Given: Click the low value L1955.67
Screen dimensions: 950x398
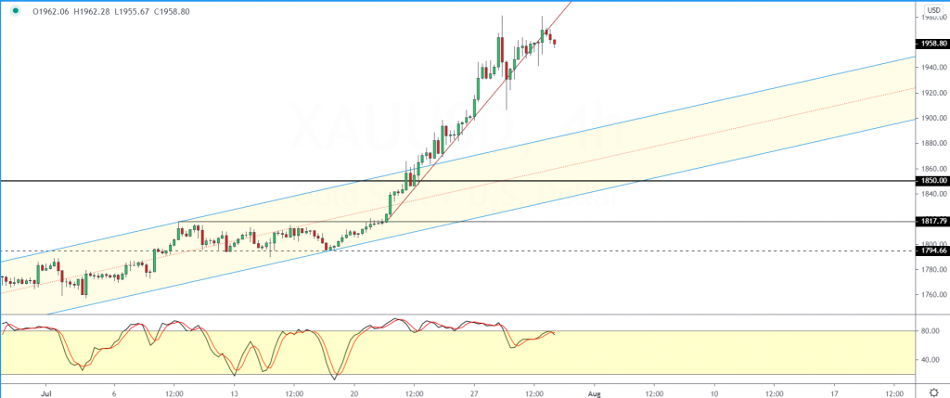Looking at the screenshot, I should (132, 11).
